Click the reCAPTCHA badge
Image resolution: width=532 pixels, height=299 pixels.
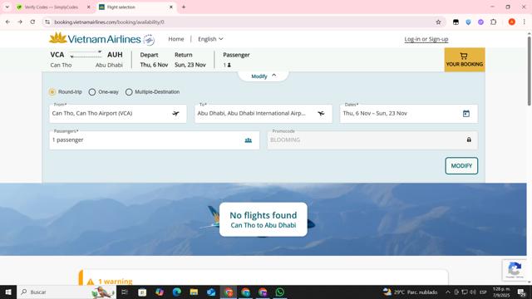[515, 269]
